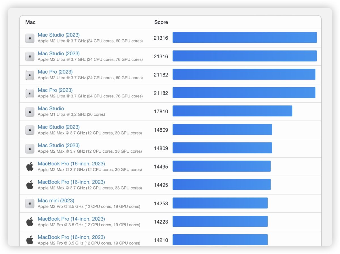The height and width of the screenshot is (254, 340).
Task: Click Mac Studio icon in 76 GPU cores M2 Ultra row
Action: [30, 57]
